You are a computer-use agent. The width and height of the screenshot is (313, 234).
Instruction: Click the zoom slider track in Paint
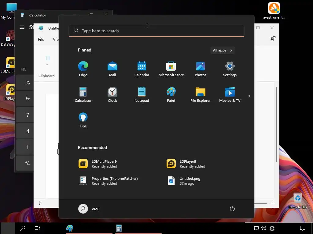click(260, 203)
